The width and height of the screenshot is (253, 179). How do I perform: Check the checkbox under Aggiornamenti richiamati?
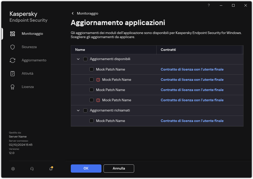tap(91, 121)
